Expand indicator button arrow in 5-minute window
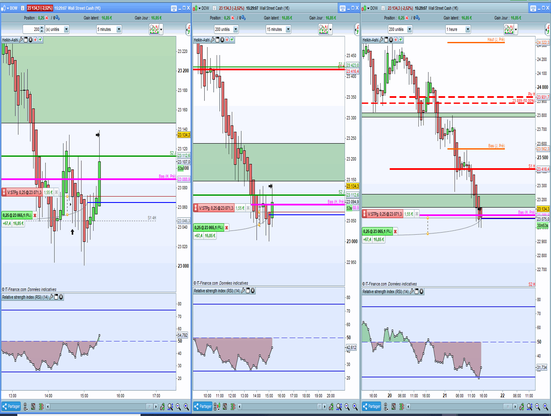 [x=161, y=29]
